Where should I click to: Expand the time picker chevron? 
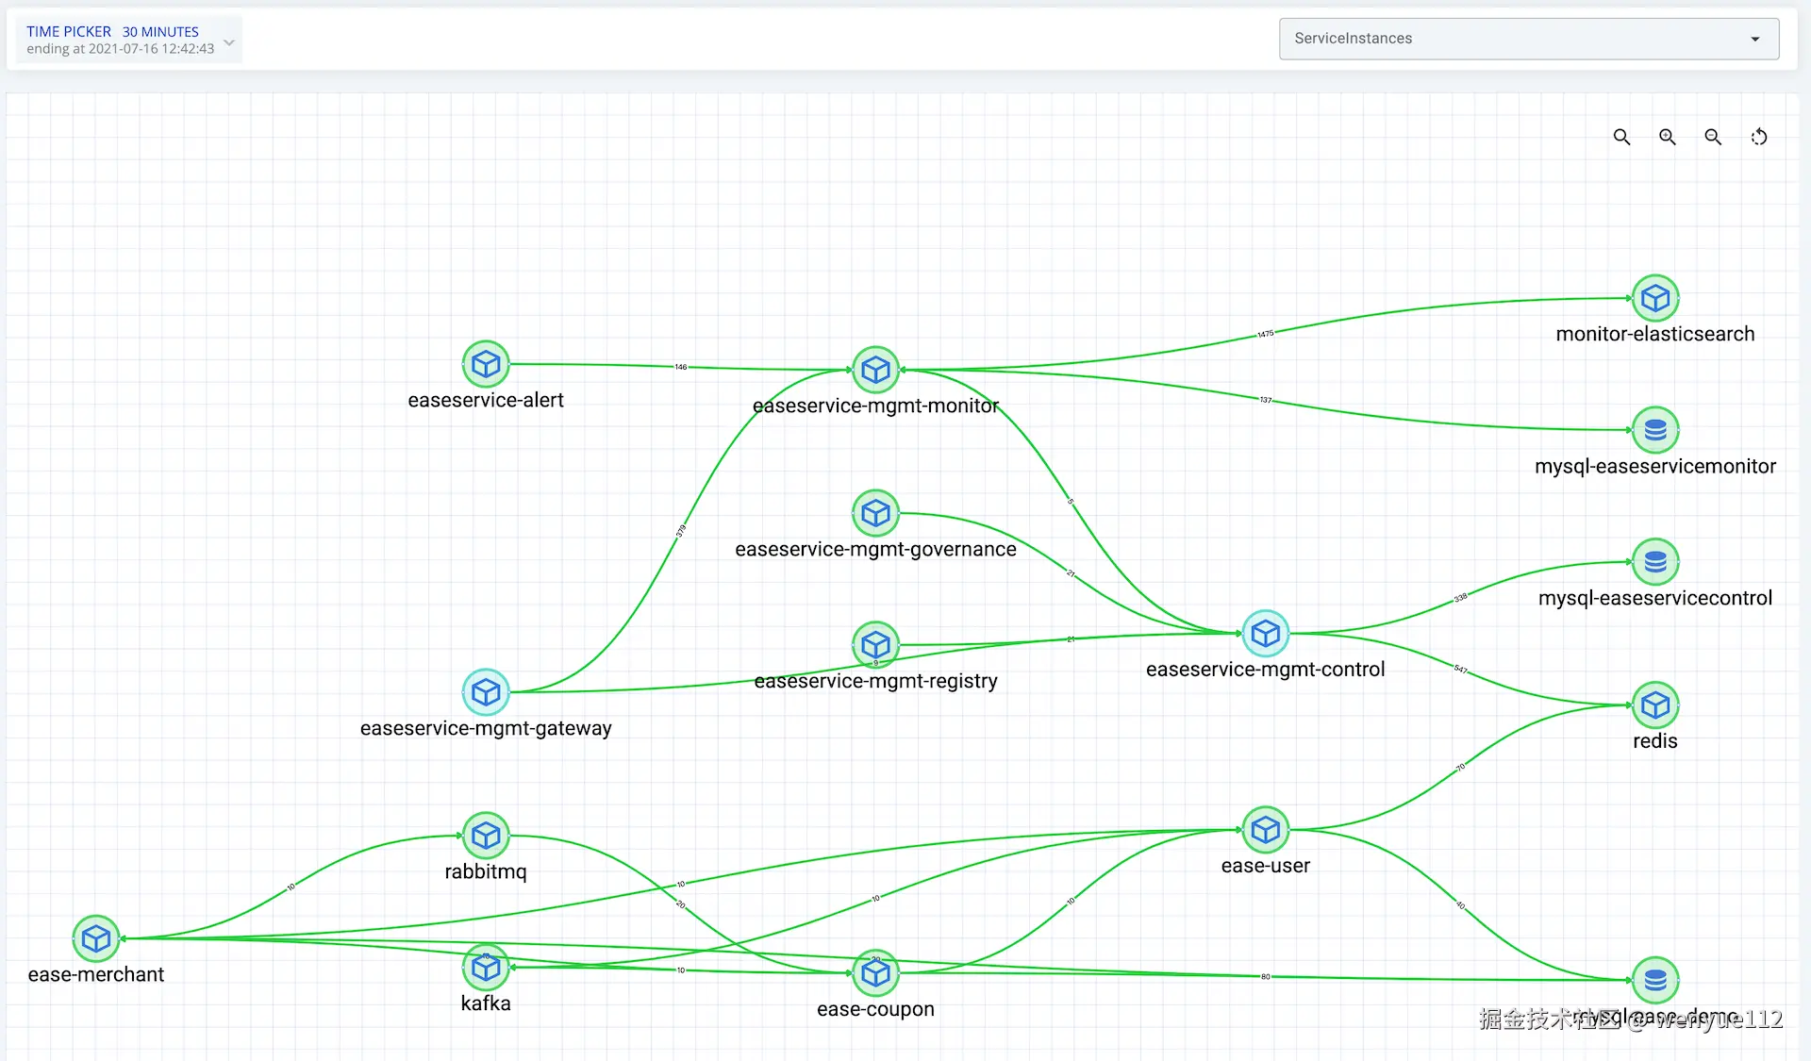pos(228,41)
